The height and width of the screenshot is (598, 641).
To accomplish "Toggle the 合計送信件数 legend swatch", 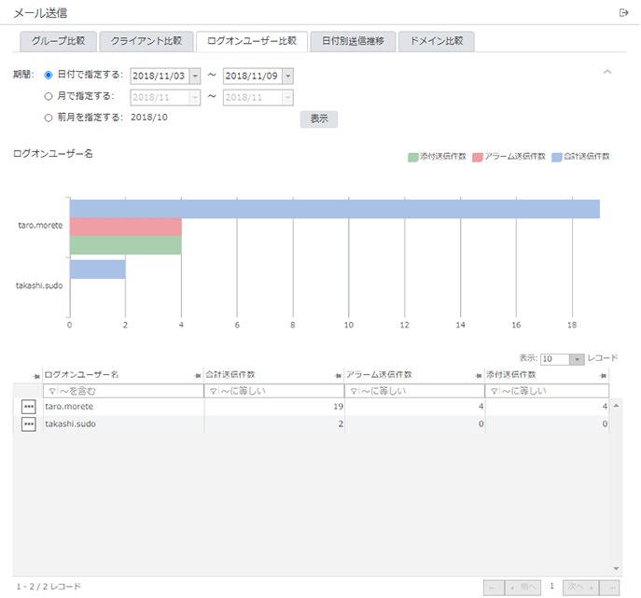I will pyautogui.click(x=557, y=157).
